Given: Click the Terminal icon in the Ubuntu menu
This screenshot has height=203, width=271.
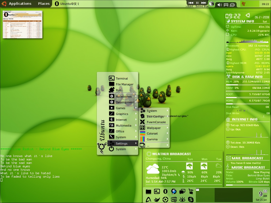Looking at the screenshot, I should pyautogui.click(x=111, y=78).
